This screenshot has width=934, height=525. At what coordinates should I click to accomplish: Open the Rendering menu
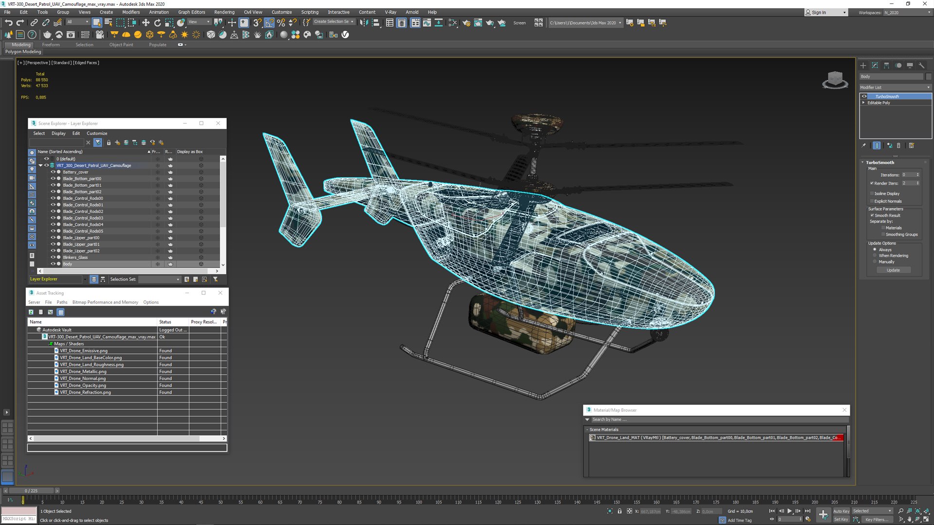tap(224, 12)
